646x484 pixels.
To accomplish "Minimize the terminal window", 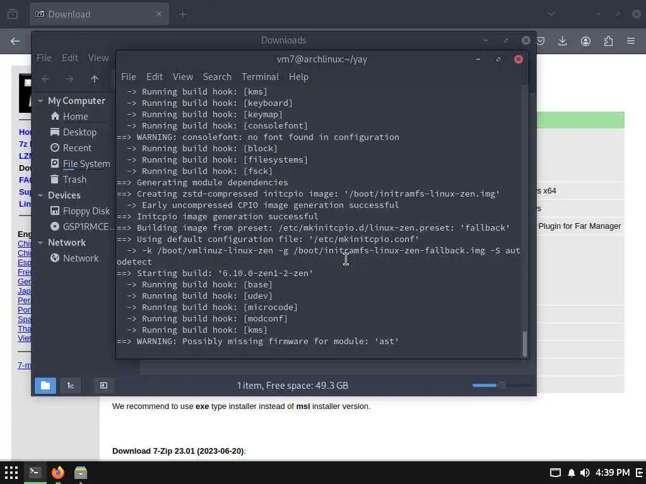I will tap(478, 59).
